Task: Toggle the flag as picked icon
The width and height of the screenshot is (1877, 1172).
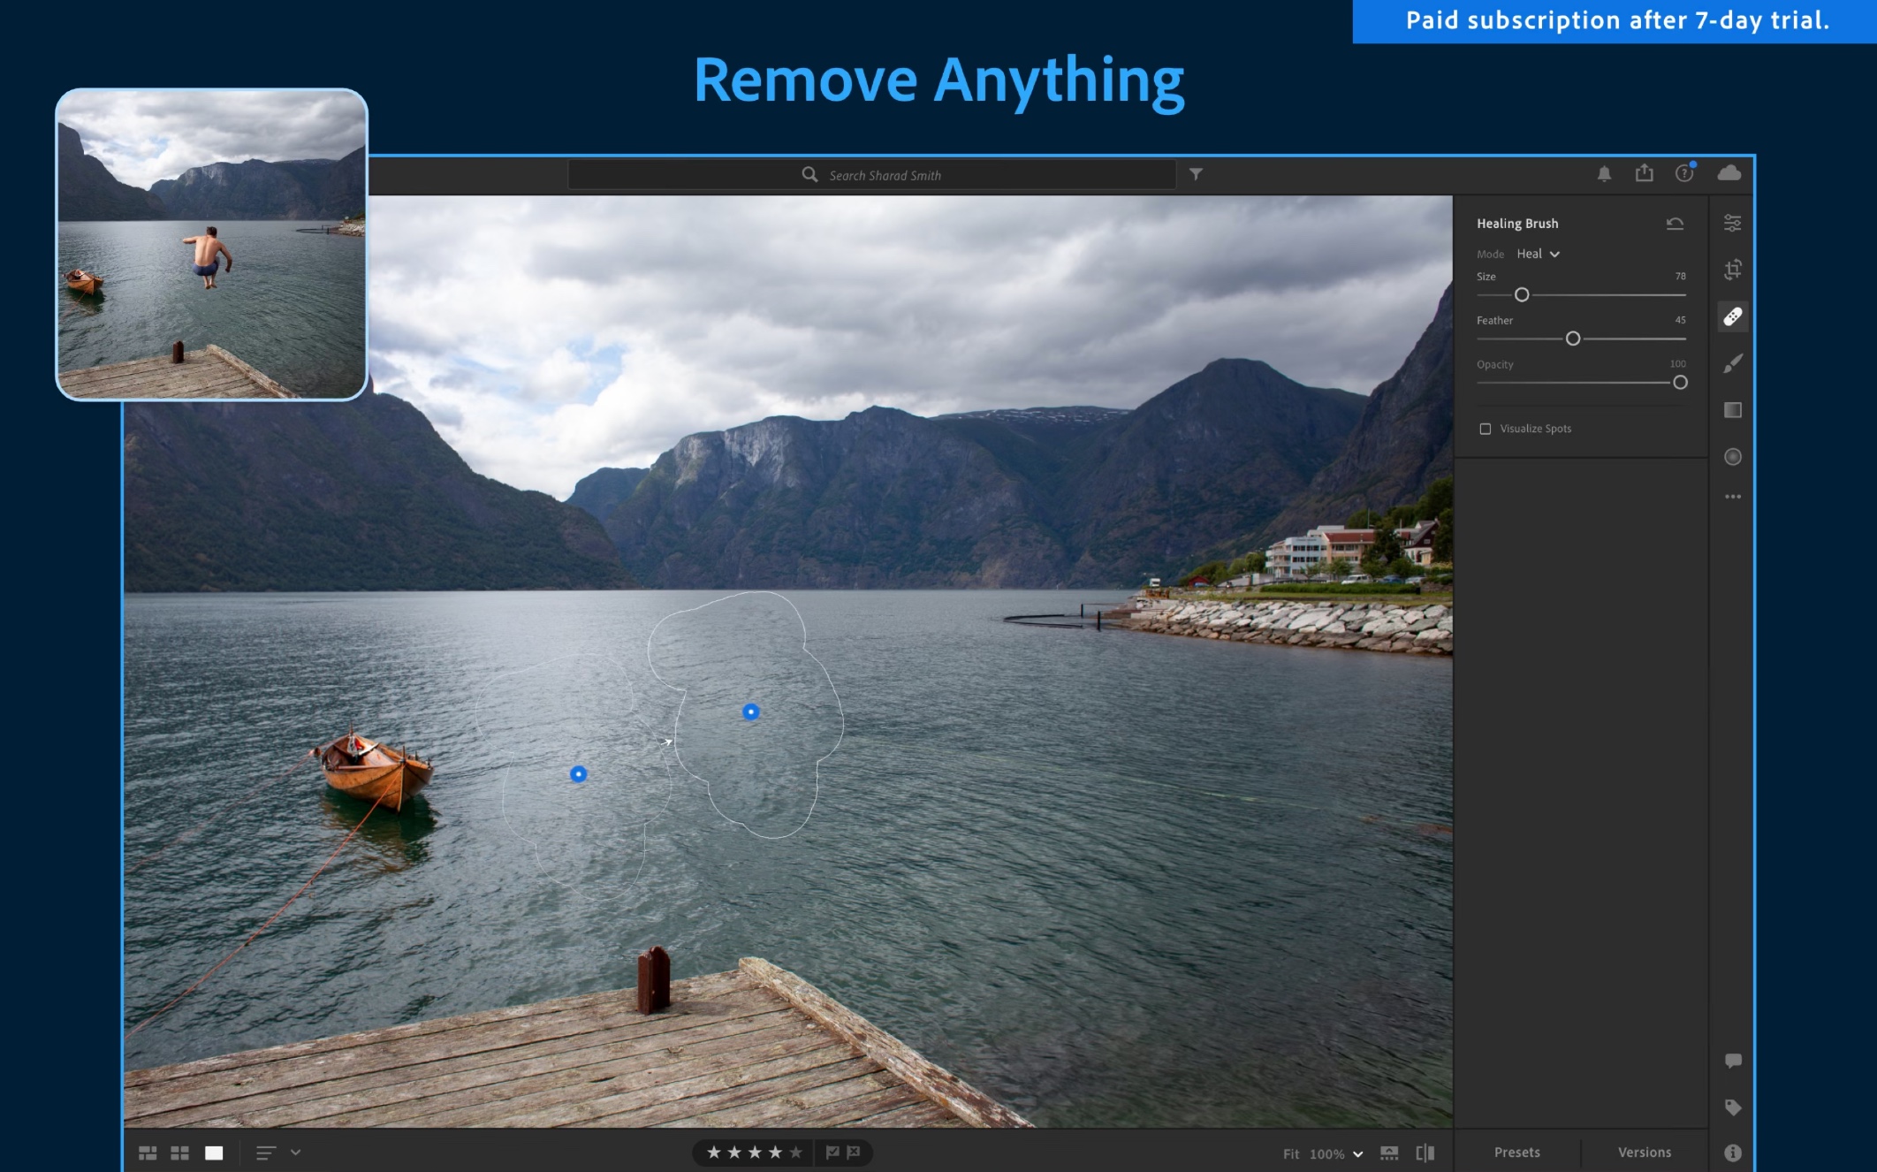Action: click(832, 1152)
